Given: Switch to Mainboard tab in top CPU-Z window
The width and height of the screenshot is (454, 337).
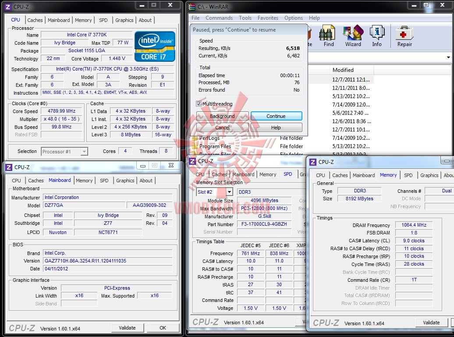Looking at the screenshot, I should coord(59,20).
